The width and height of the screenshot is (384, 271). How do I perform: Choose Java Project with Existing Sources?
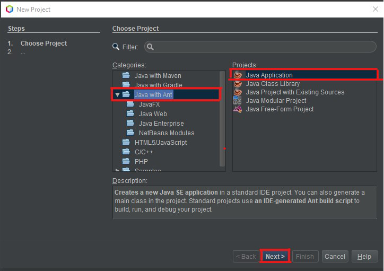click(x=295, y=92)
